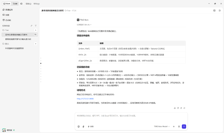Open the 抖音猫咪对话视频策划 task
Viewport: 224px width, 133px height.
pos(14,48)
